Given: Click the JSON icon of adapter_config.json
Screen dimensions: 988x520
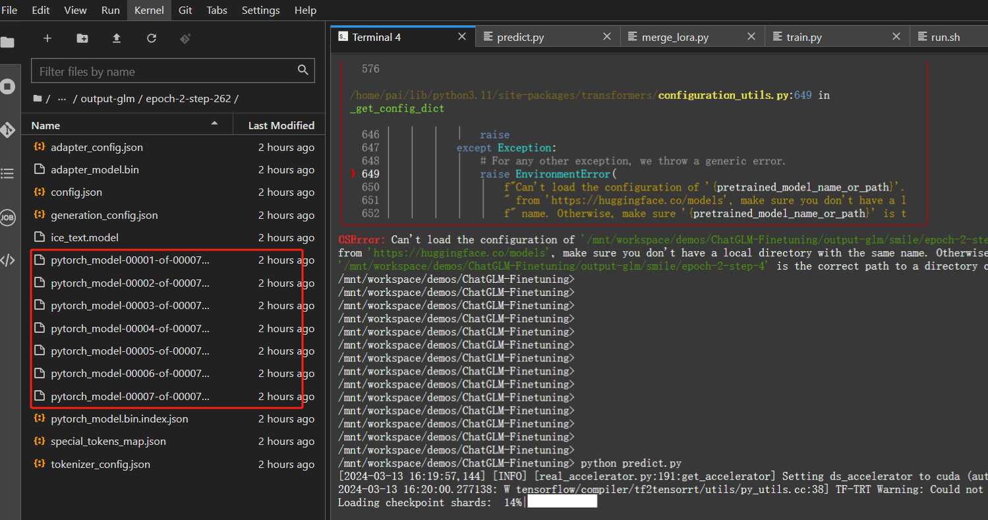Looking at the screenshot, I should click(39, 147).
